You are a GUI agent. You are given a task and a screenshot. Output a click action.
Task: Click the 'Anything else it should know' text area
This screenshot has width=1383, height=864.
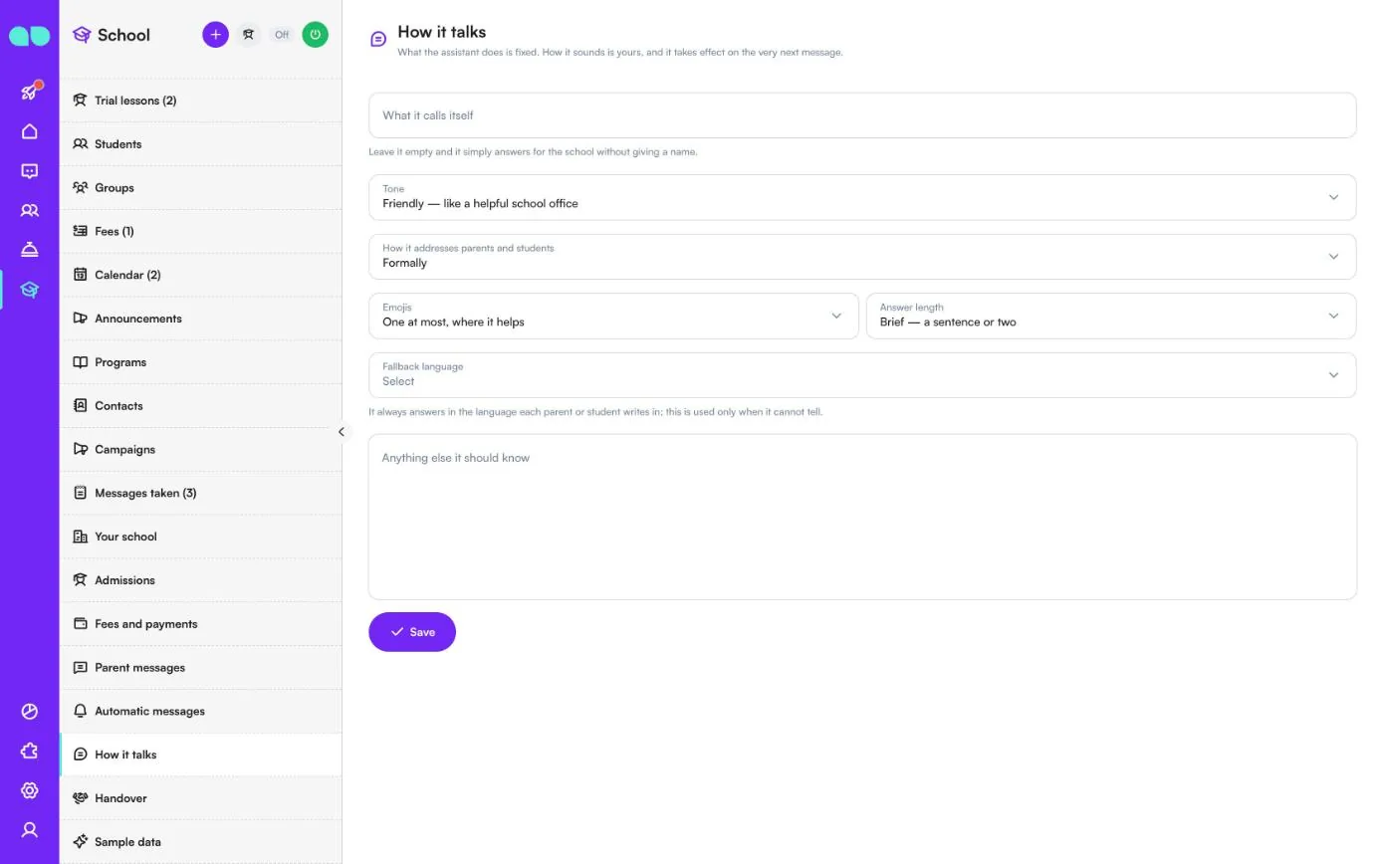862,517
